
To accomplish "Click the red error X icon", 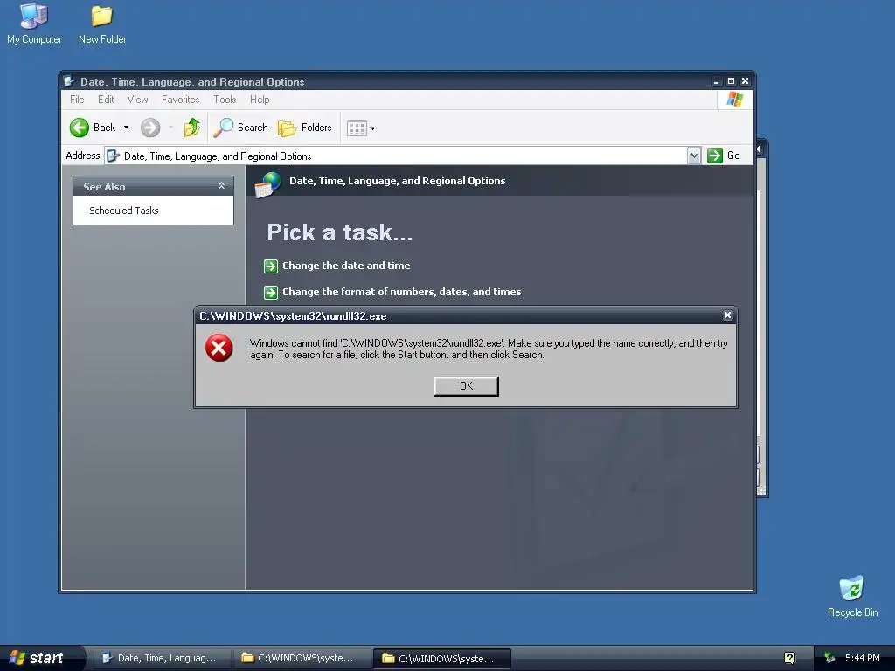I will tap(219, 348).
